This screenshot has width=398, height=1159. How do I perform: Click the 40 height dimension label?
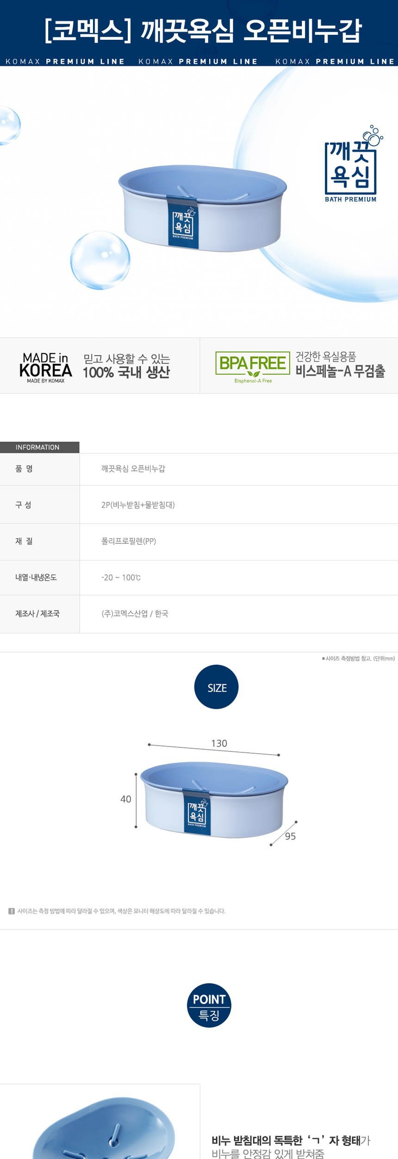(126, 799)
